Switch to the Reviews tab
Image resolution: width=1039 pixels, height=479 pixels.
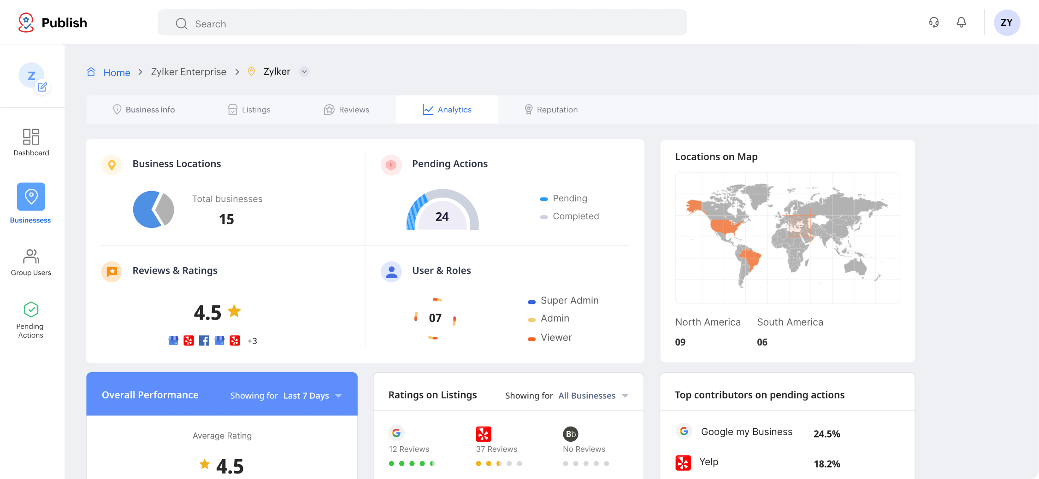(347, 110)
